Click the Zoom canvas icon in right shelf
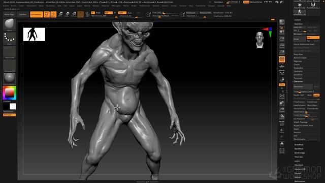The height and width of the screenshot is (183, 325). pos(282,39)
